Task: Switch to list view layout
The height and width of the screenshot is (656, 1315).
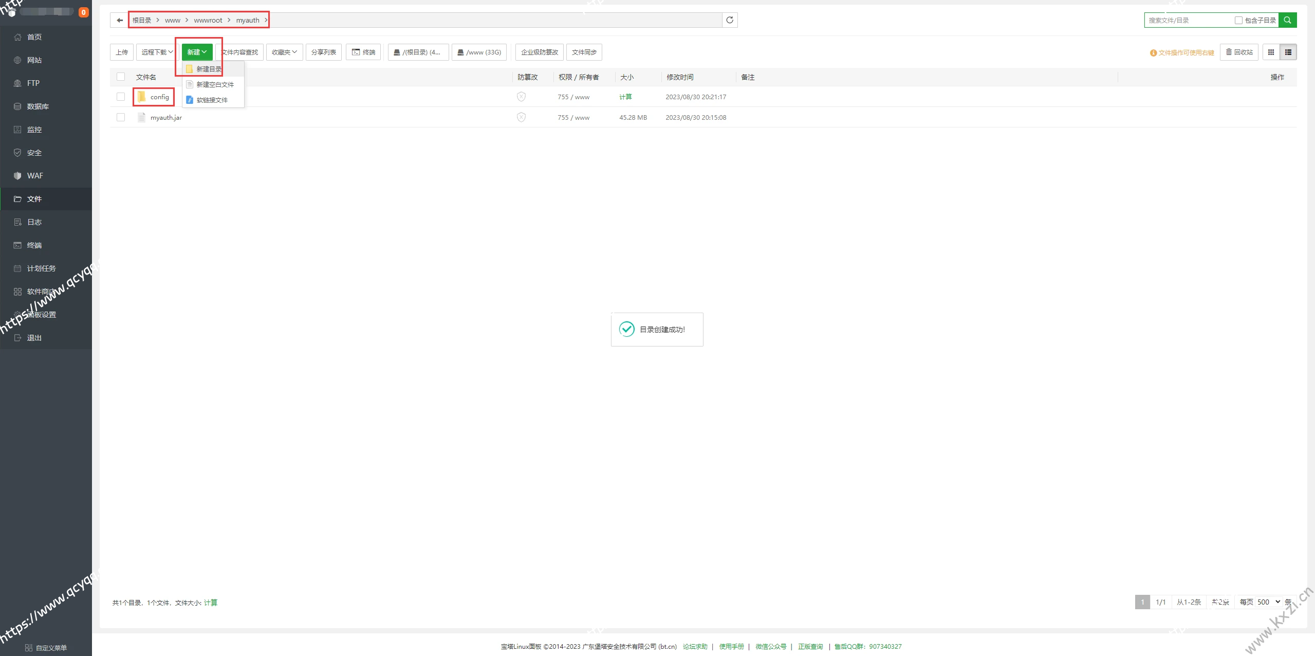Action: 1288,52
